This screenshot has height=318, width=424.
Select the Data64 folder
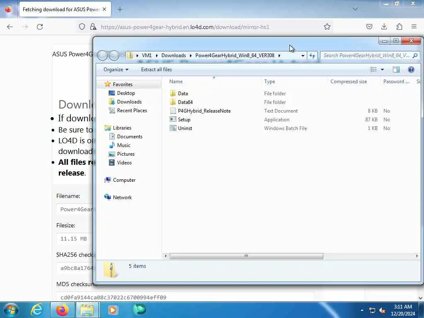[185, 102]
